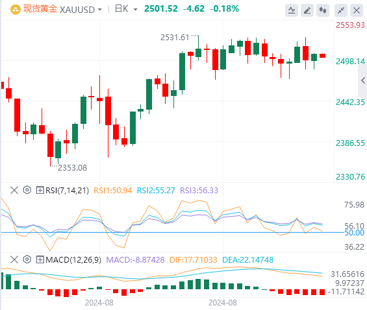Click the RSI(7,14,21) indicator label
This screenshot has height=310, width=367.
pos(67,191)
